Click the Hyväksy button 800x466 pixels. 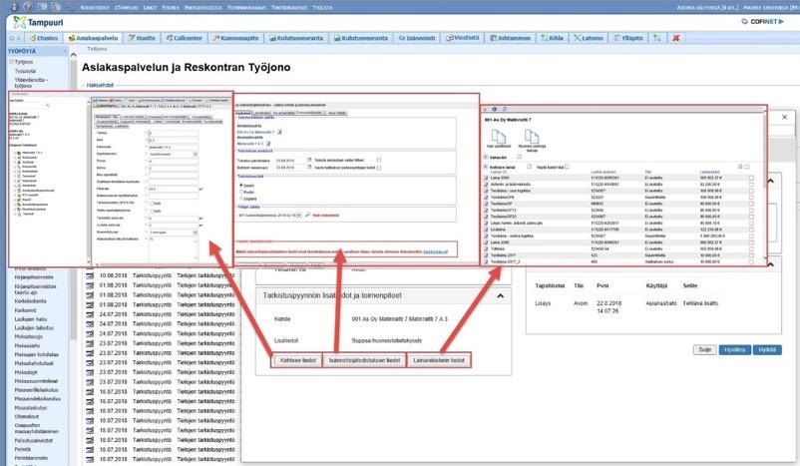[x=735, y=349]
